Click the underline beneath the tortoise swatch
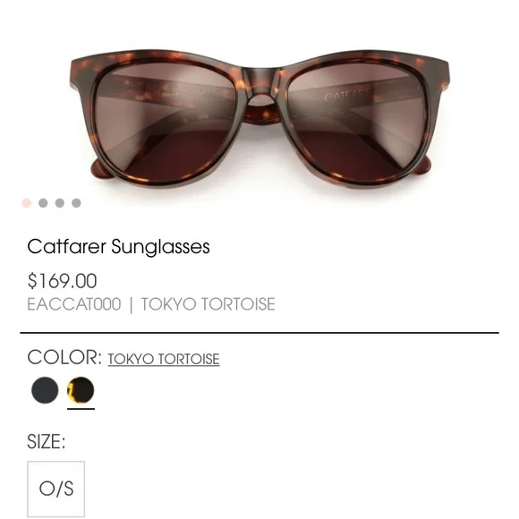Viewport: 519px width, 519px height. [81, 409]
